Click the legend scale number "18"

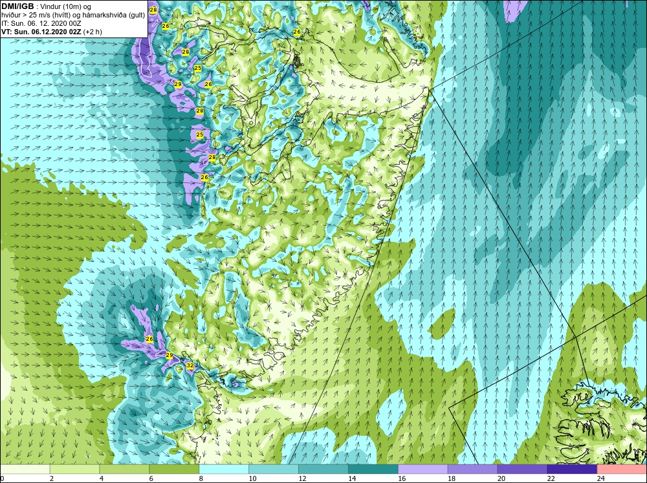click(x=452, y=478)
